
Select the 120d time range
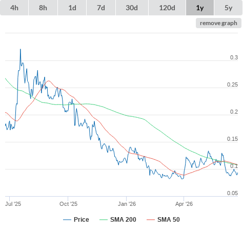tap(167, 8)
